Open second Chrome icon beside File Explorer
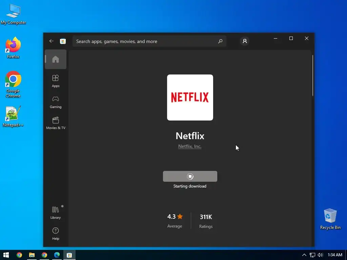Viewport: 347px width, 260px height. (44, 255)
